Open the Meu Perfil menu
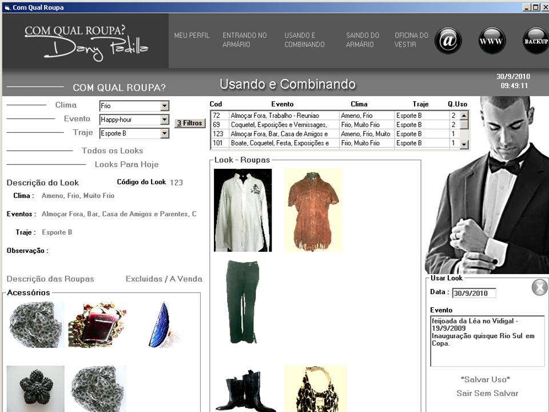The image size is (549, 412). pyautogui.click(x=192, y=35)
